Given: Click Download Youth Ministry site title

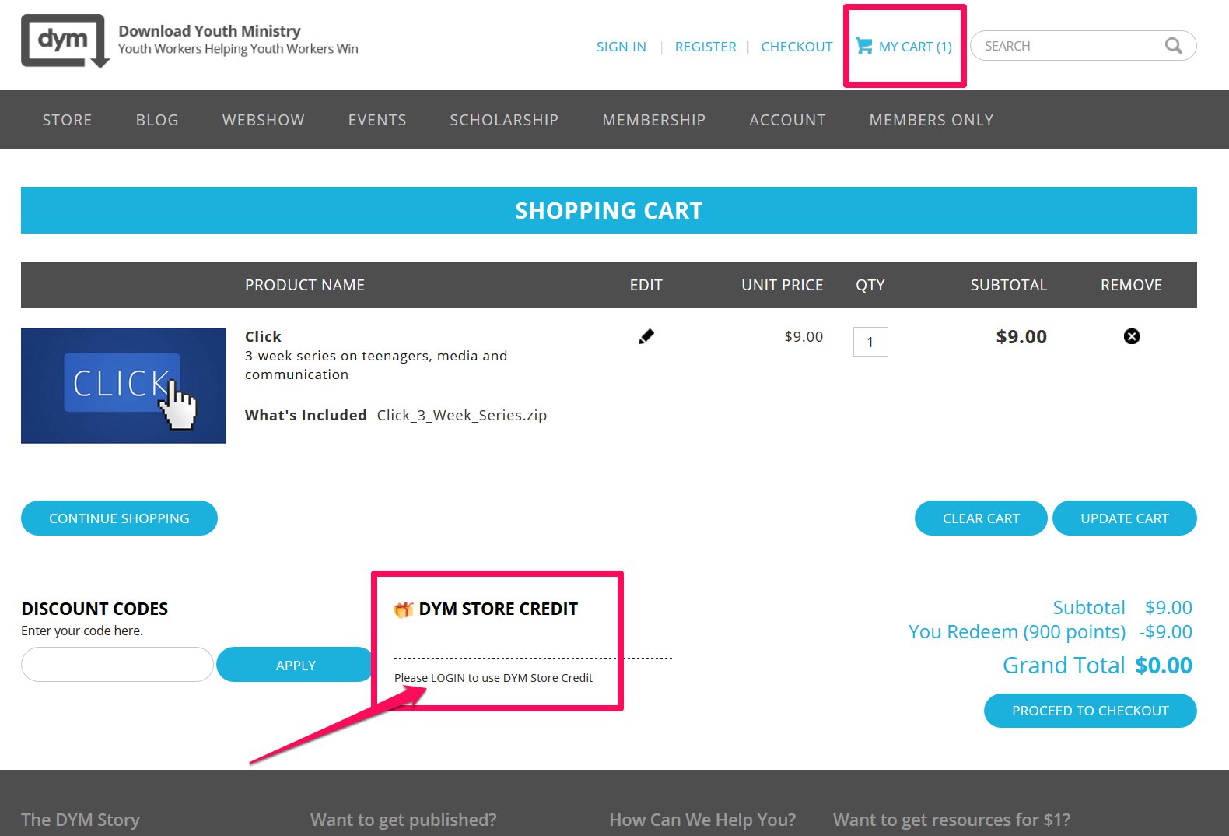Looking at the screenshot, I should [209, 31].
